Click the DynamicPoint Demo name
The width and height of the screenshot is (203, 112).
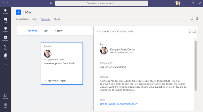click(122, 50)
